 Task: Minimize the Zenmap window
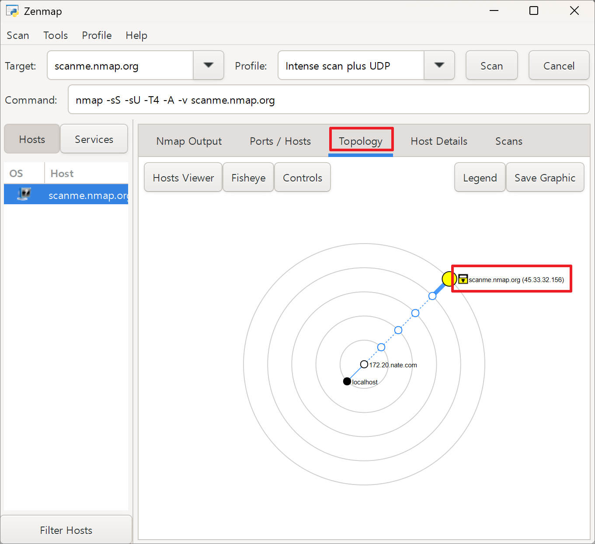click(494, 11)
